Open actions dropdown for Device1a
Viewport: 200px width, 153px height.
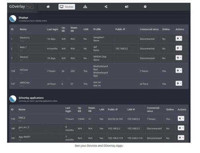click(179, 38)
